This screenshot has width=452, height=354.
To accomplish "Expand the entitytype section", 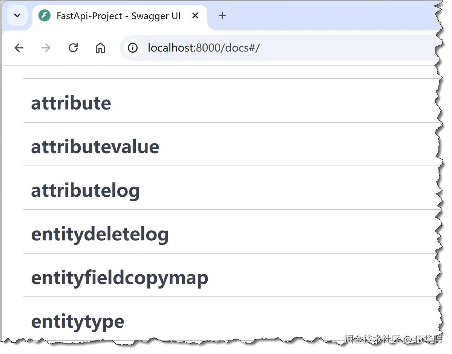I will (78, 321).
